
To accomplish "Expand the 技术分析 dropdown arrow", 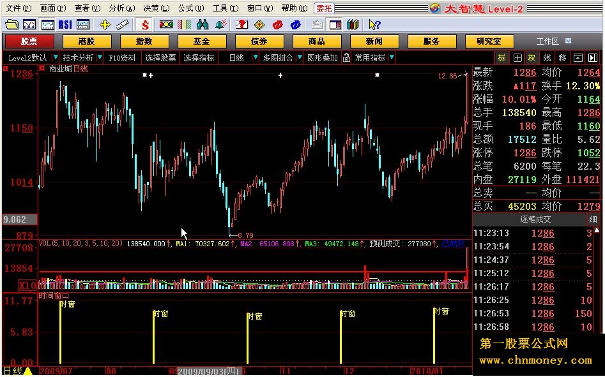I will click(x=100, y=58).
